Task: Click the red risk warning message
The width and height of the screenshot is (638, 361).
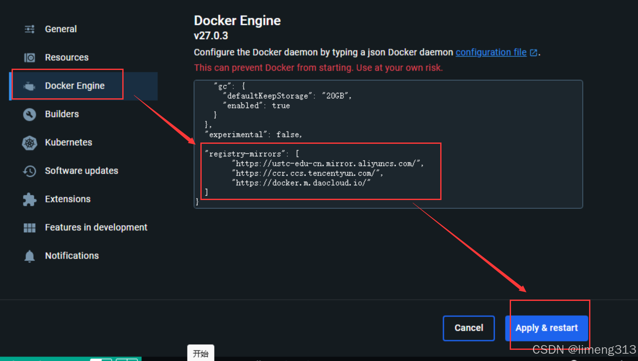Action: [318, 68]
